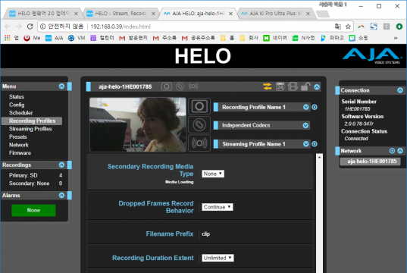Open the Recording Profile Name 1 dropdown
Viewport: 407px width, 273px height.
coord(306,107)
